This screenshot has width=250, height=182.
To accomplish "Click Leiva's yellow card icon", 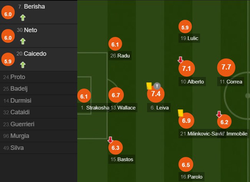I will point(149,86).
